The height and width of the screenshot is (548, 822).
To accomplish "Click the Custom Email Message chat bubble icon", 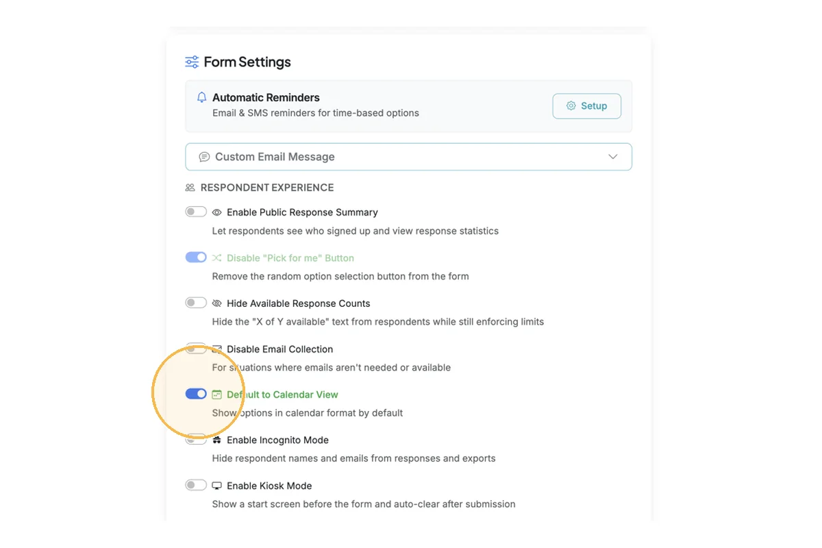I will (204, 157).
